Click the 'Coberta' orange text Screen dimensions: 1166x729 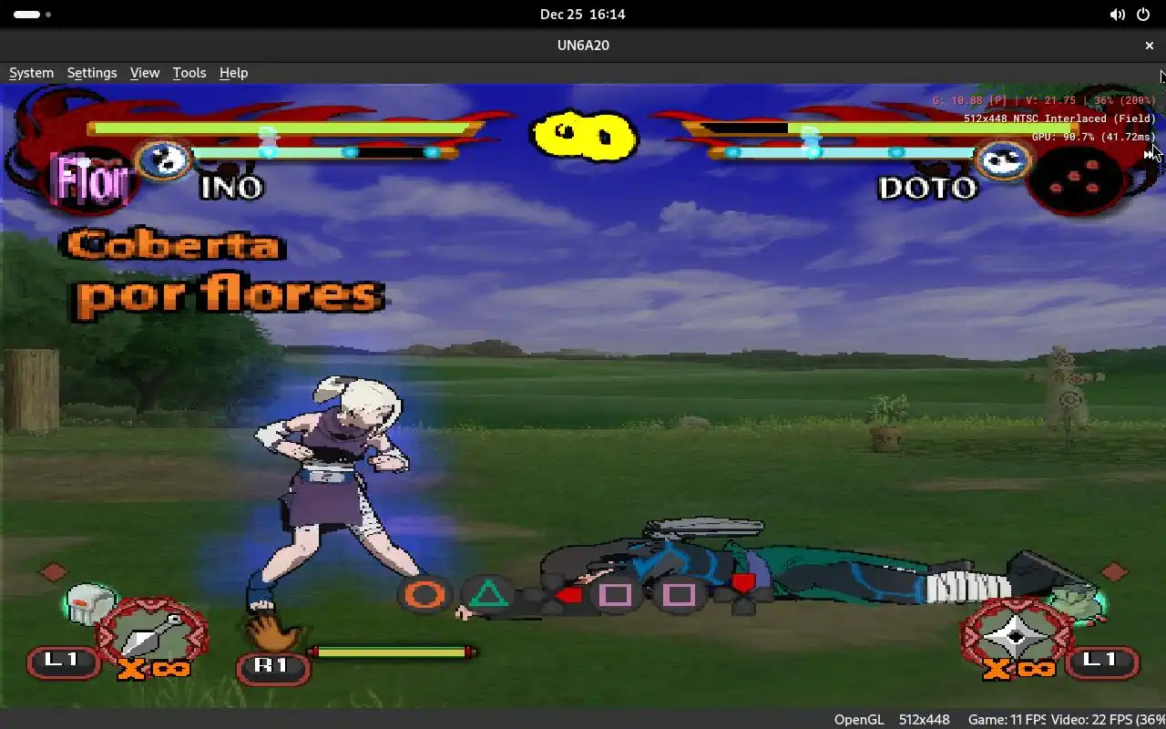click(x=174, y=245)
